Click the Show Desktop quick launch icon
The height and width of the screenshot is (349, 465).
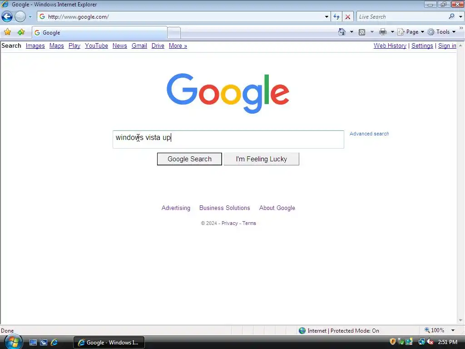(33, 343)
